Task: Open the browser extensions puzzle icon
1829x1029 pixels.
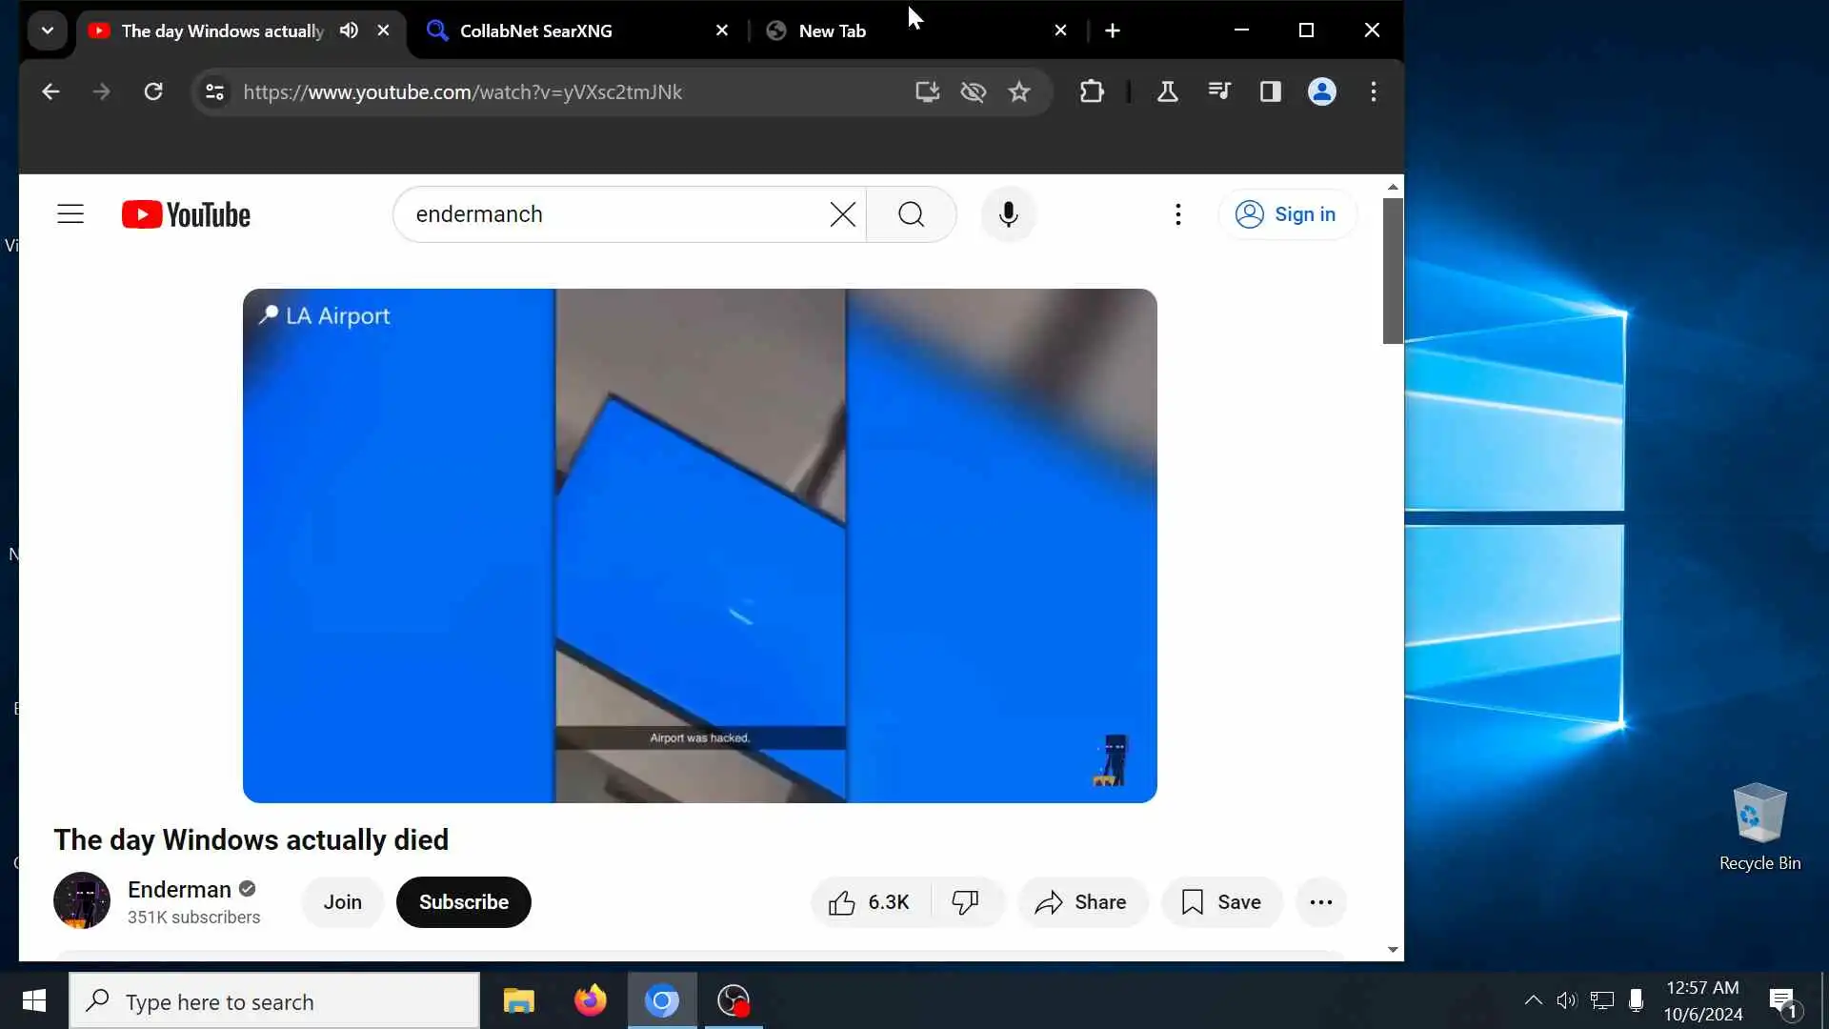Action: 1092,91
